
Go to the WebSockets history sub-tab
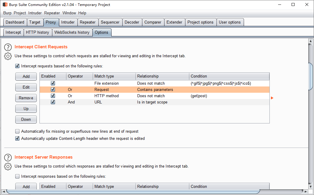[72, 32]
